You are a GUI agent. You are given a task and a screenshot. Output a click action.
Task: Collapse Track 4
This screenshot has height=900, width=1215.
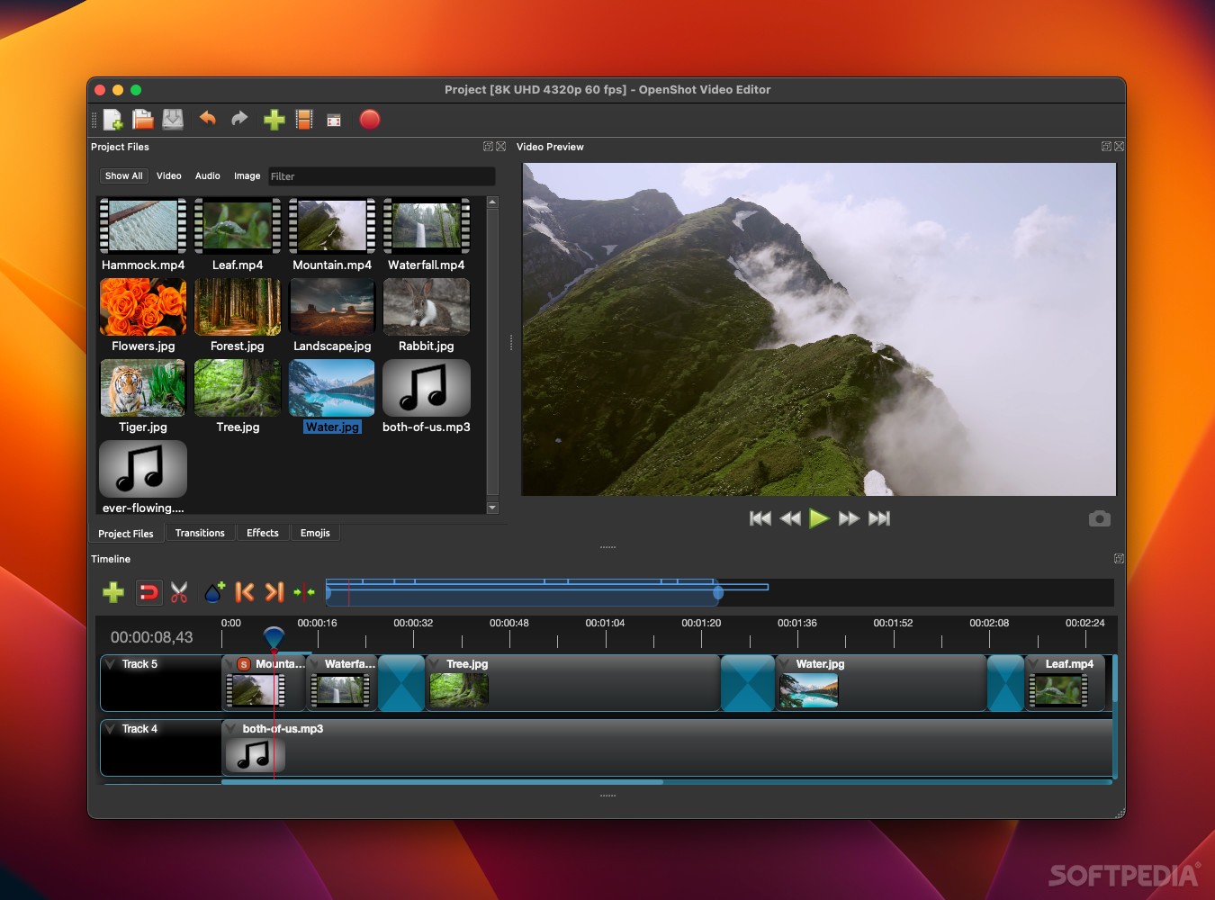[109, 728]
